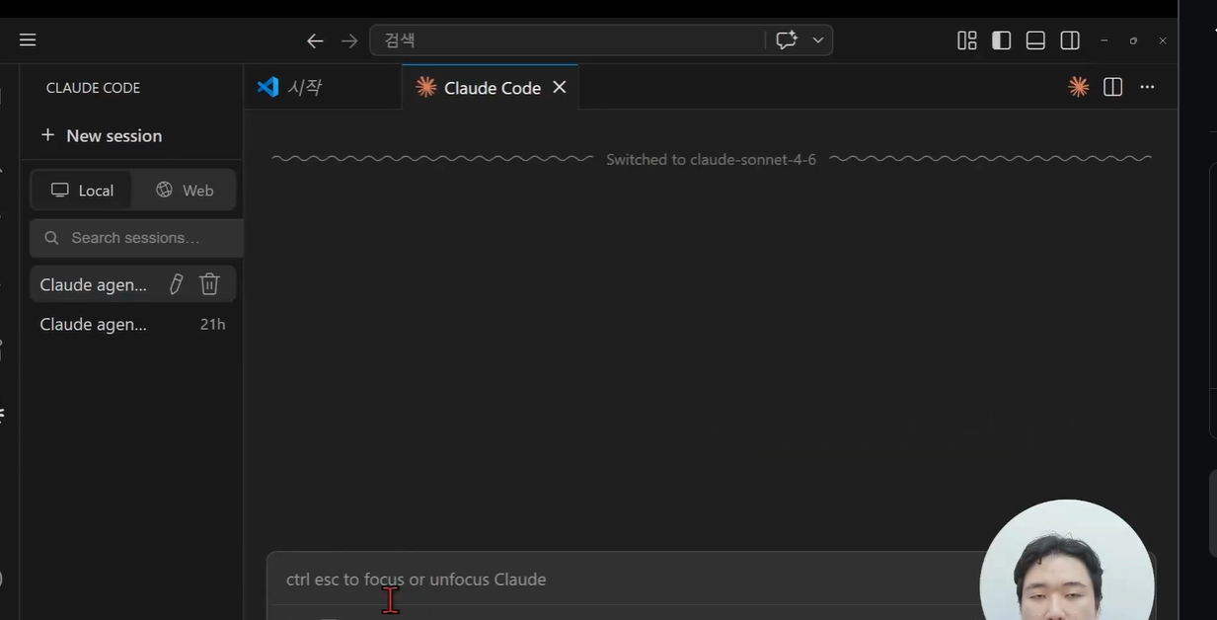Expand the chat dropdown chevron
1217x620 pixels.
tap(818, 40)
